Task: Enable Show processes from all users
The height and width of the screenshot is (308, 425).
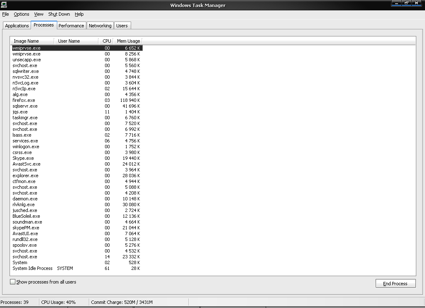Action: (x=13, y=282)
